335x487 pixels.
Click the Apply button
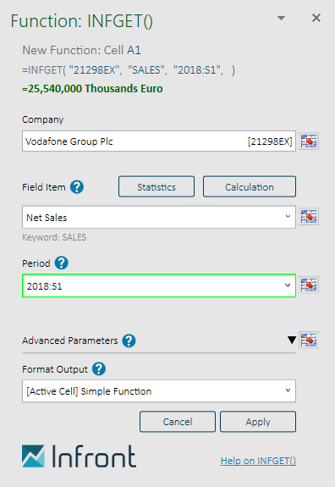(258, 422)
